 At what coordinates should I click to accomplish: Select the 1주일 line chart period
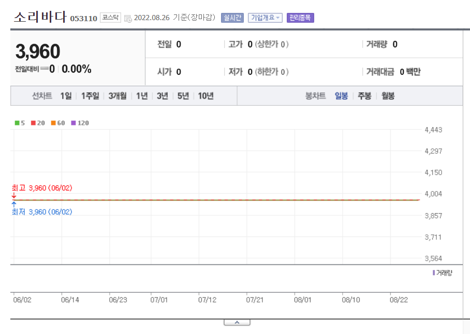pyautogui.click(x=90, y=96)
